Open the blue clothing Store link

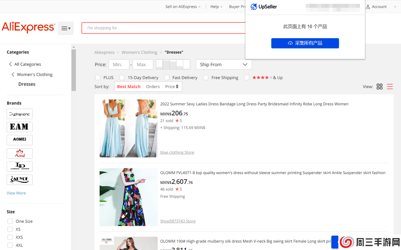[x=177, y=152]
